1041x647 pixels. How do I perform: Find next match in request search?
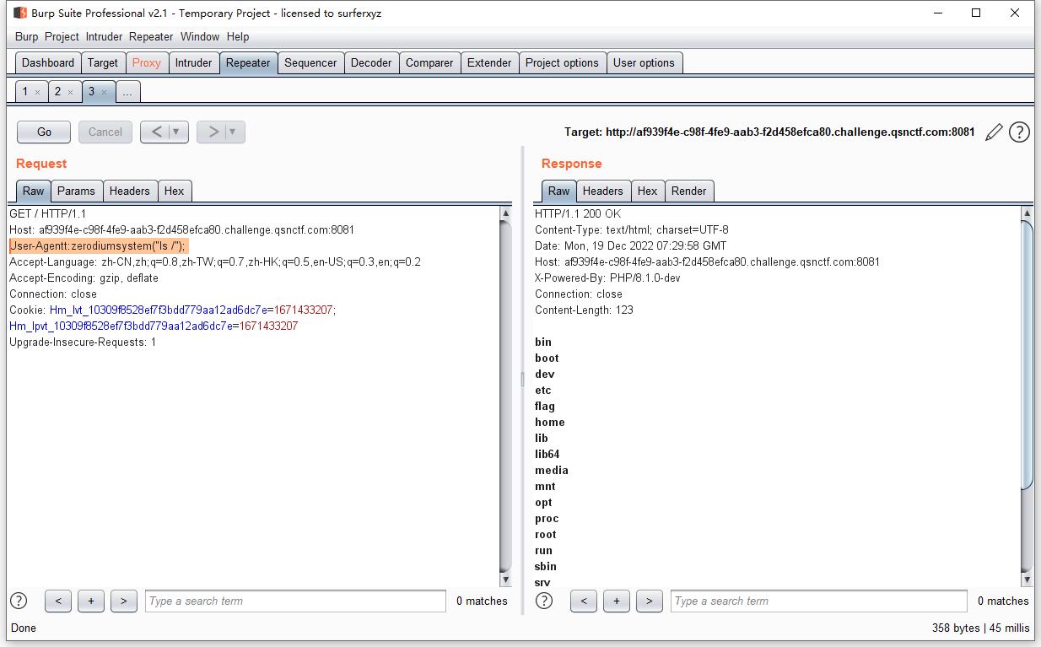tap(124, 601)
